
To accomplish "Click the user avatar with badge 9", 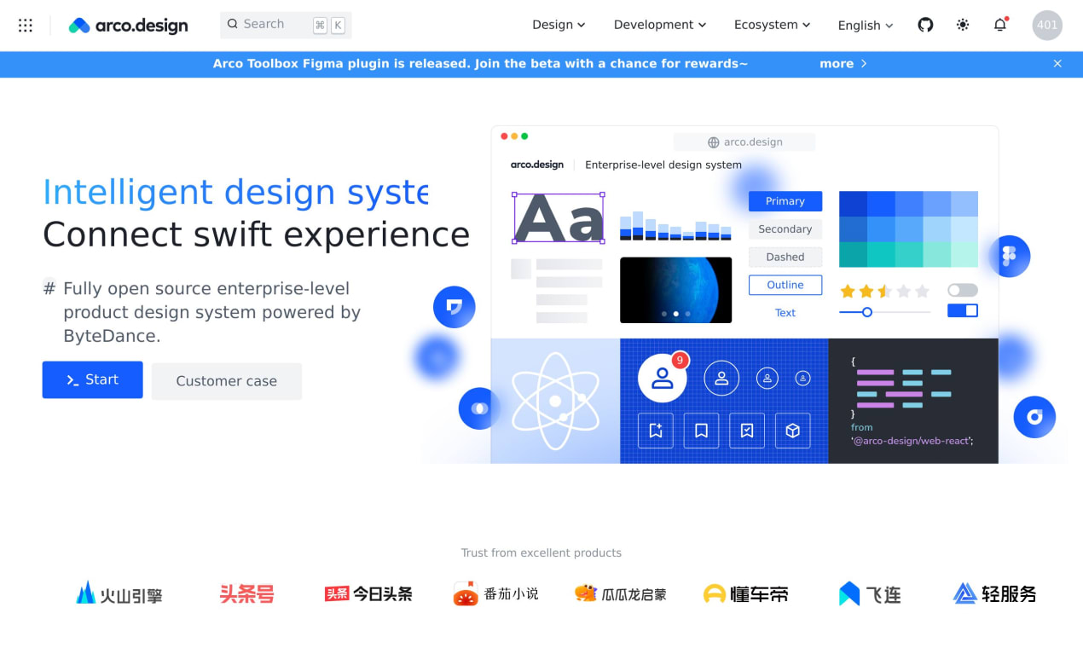I will coord(663,378).
